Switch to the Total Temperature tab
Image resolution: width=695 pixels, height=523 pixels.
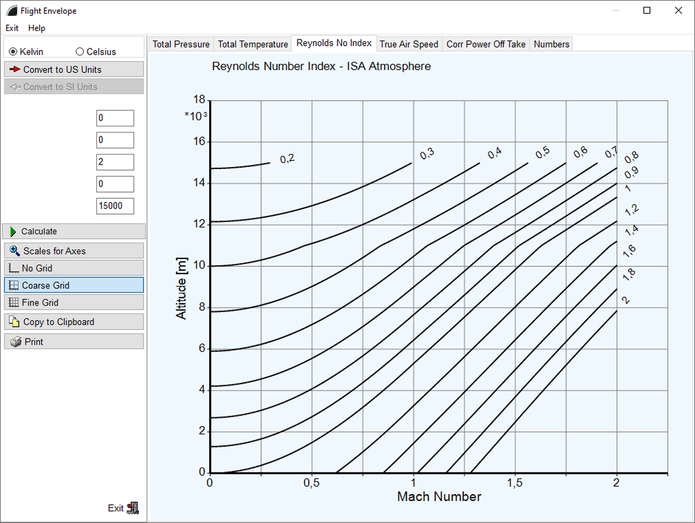(x=252, y=44)
